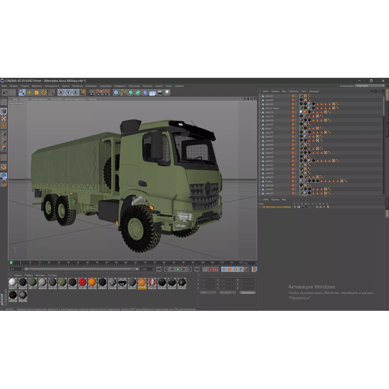The width and height of the screenshot is (389, 389).
Task: Click the Render View clapperboard icon
Action: click(x=91, y=93)
